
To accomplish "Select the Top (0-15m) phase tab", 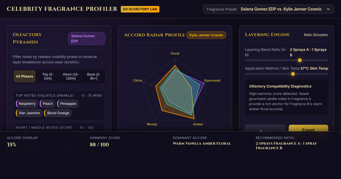I will click(48, 76).
